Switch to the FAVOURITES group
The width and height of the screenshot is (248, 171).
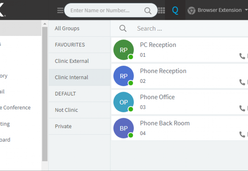70,45
